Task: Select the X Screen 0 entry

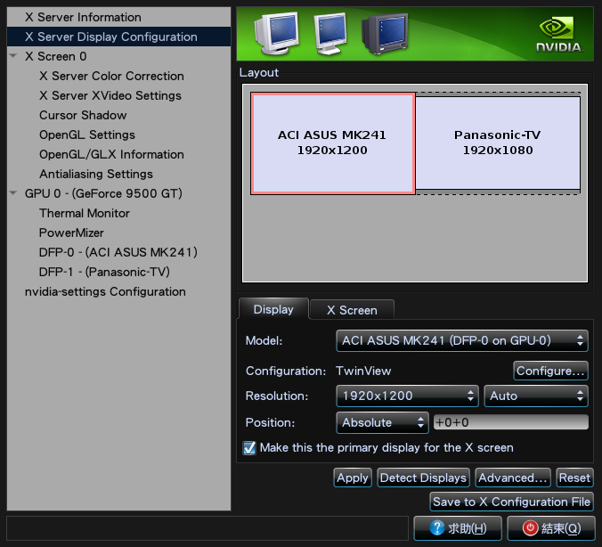Action: (118, 56)
